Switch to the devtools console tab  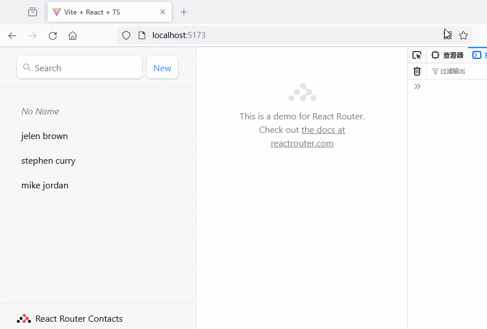[x=478, y=55]
